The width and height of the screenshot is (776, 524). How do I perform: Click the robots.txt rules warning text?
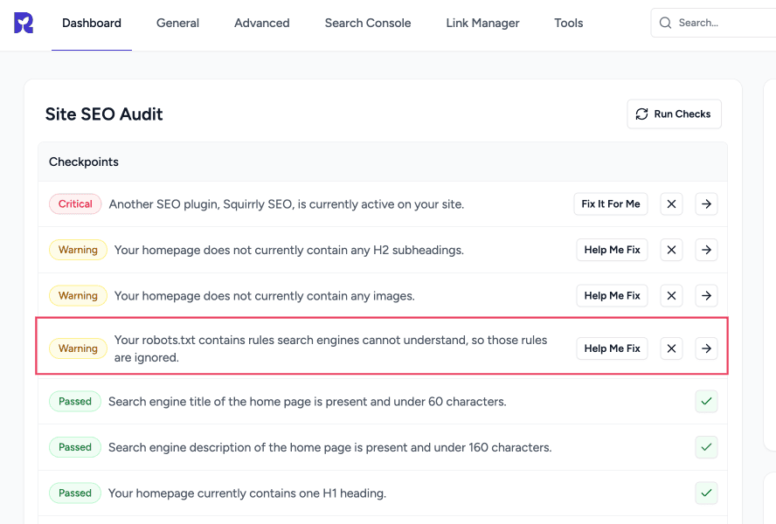coord(330,348)
